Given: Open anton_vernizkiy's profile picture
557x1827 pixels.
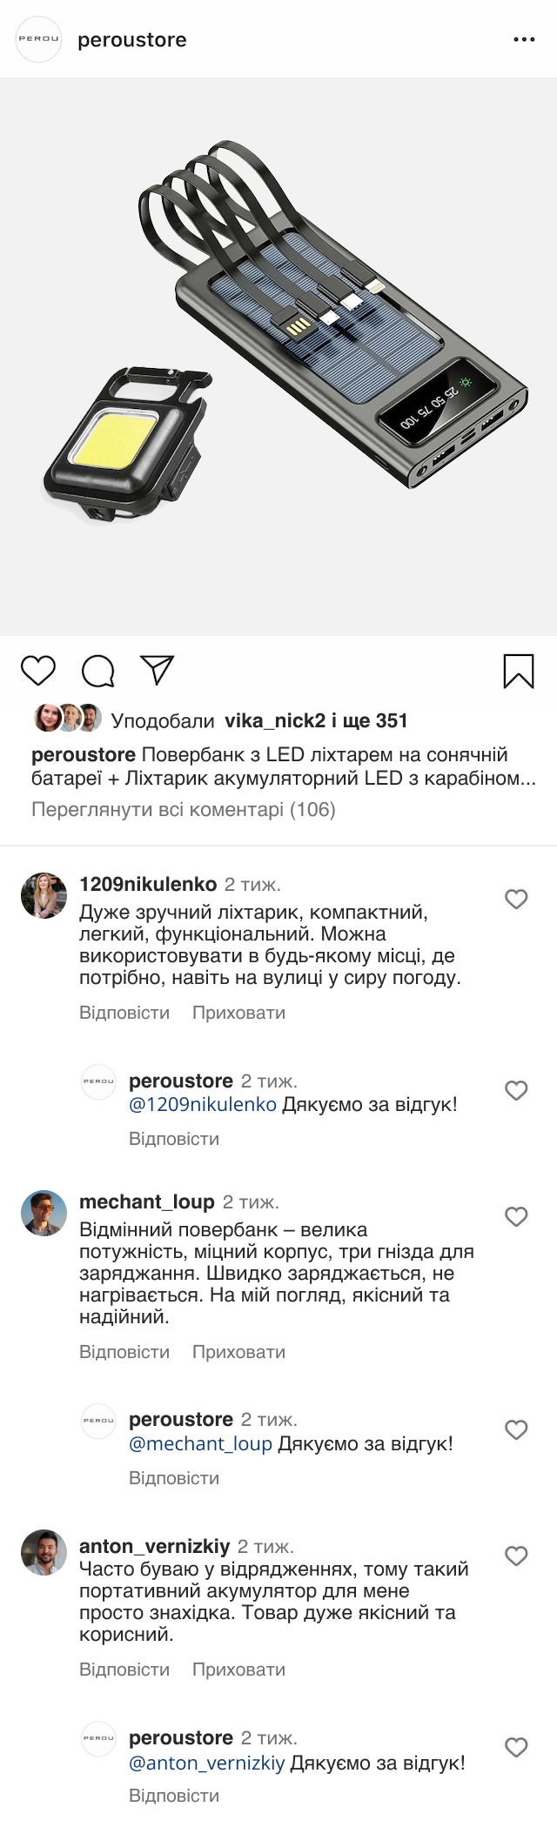Looking at the screenshot, I should pyautogui.click(x=44, y=1552).
